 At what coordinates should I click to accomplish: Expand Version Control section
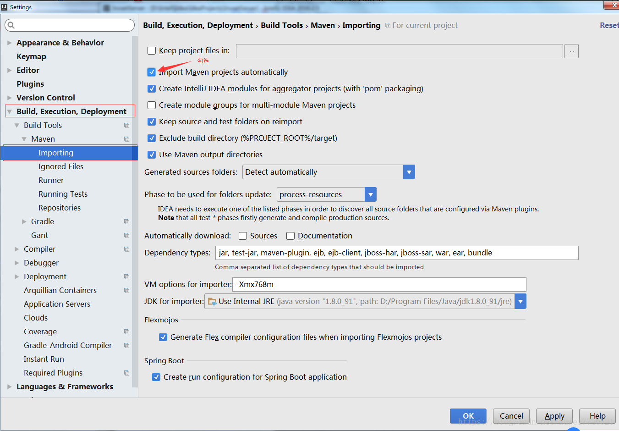pos(10,98)
